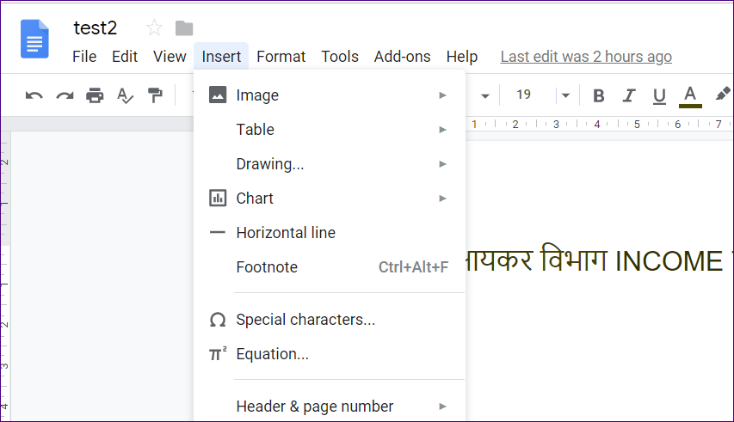734x422 pixels.
Task: Select the Paint format roller icon
Action: pos(155,95)
